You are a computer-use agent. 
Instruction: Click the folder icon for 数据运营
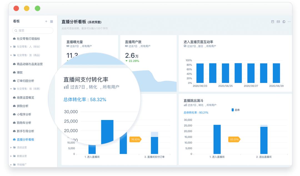click(14, 156)
